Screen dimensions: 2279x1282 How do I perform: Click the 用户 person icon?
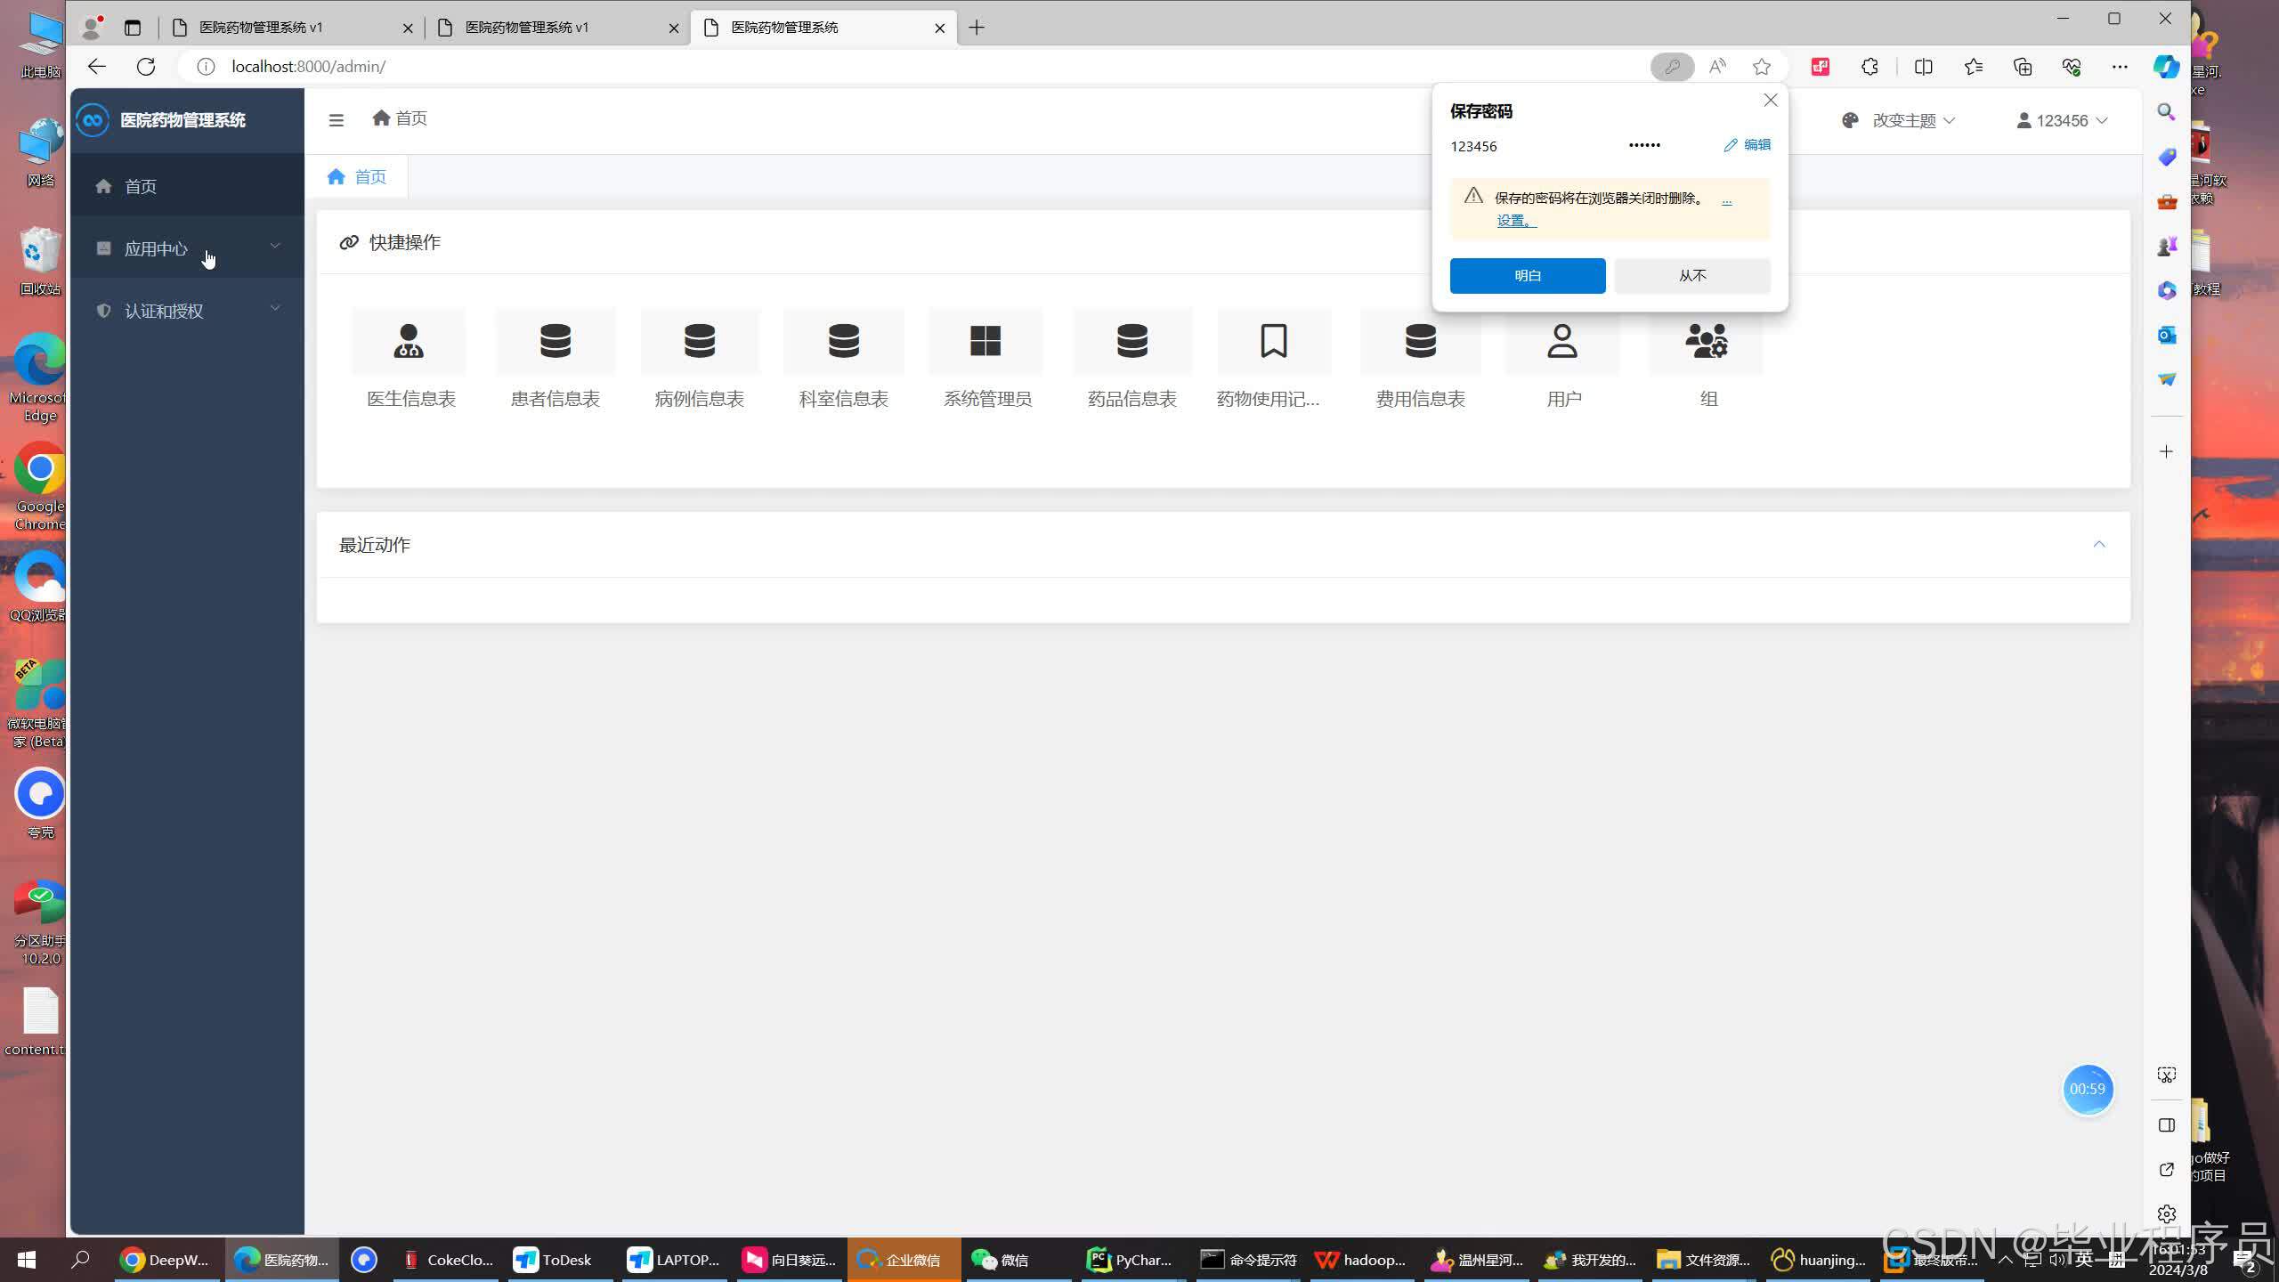pyautogui.click(x=1562, y=341)
